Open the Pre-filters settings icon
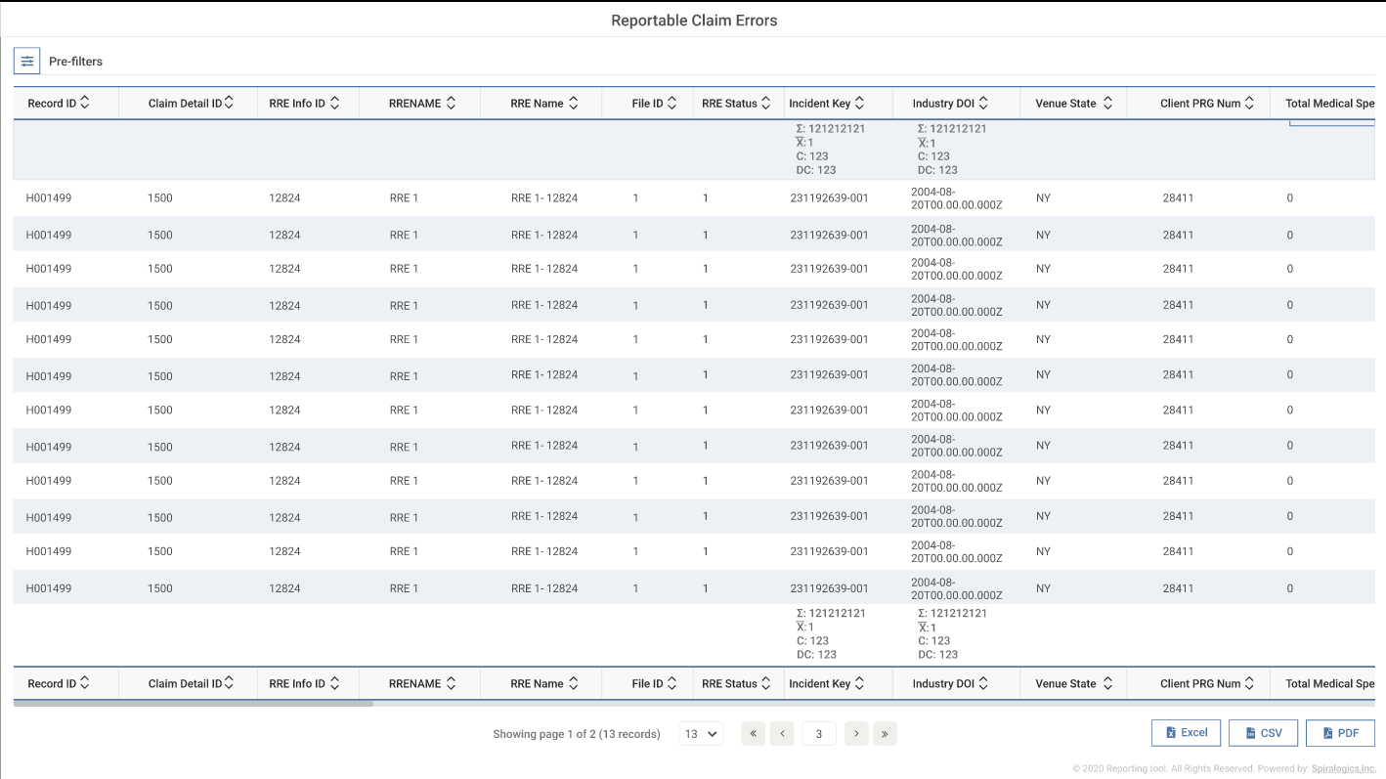The height and width of the screenshot is (779, 1386). pos(27,61)
